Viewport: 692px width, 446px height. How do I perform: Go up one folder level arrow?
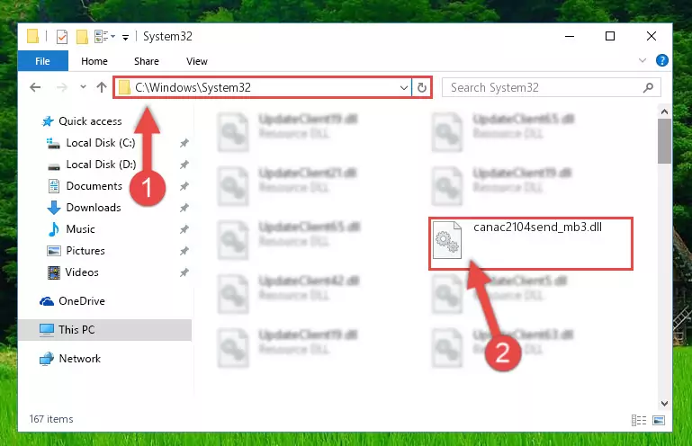(x=102, y=87)
